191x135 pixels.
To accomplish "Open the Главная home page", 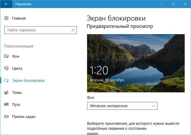I will (19, 18).
